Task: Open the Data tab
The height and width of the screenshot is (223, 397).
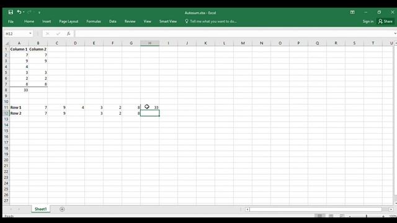Action: (x=113, y=22)
